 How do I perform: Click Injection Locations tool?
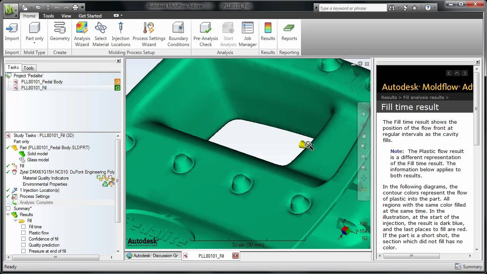point(121,34)
